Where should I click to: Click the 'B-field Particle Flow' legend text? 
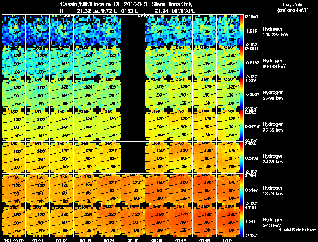[x=297, y=230]
